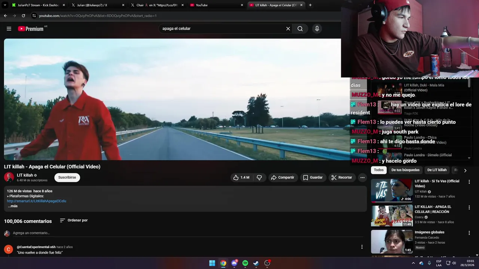
Task: Open Discord from the taskbar
Action: coord(235,263)
